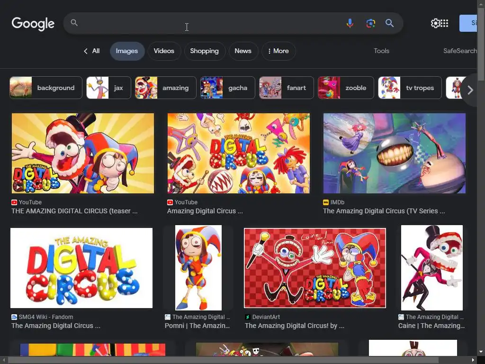The width and height of the screenshot is (485, 364).
Task: Click 'Pomni | The Amazin...' caption link
Action: pos(198,326)
